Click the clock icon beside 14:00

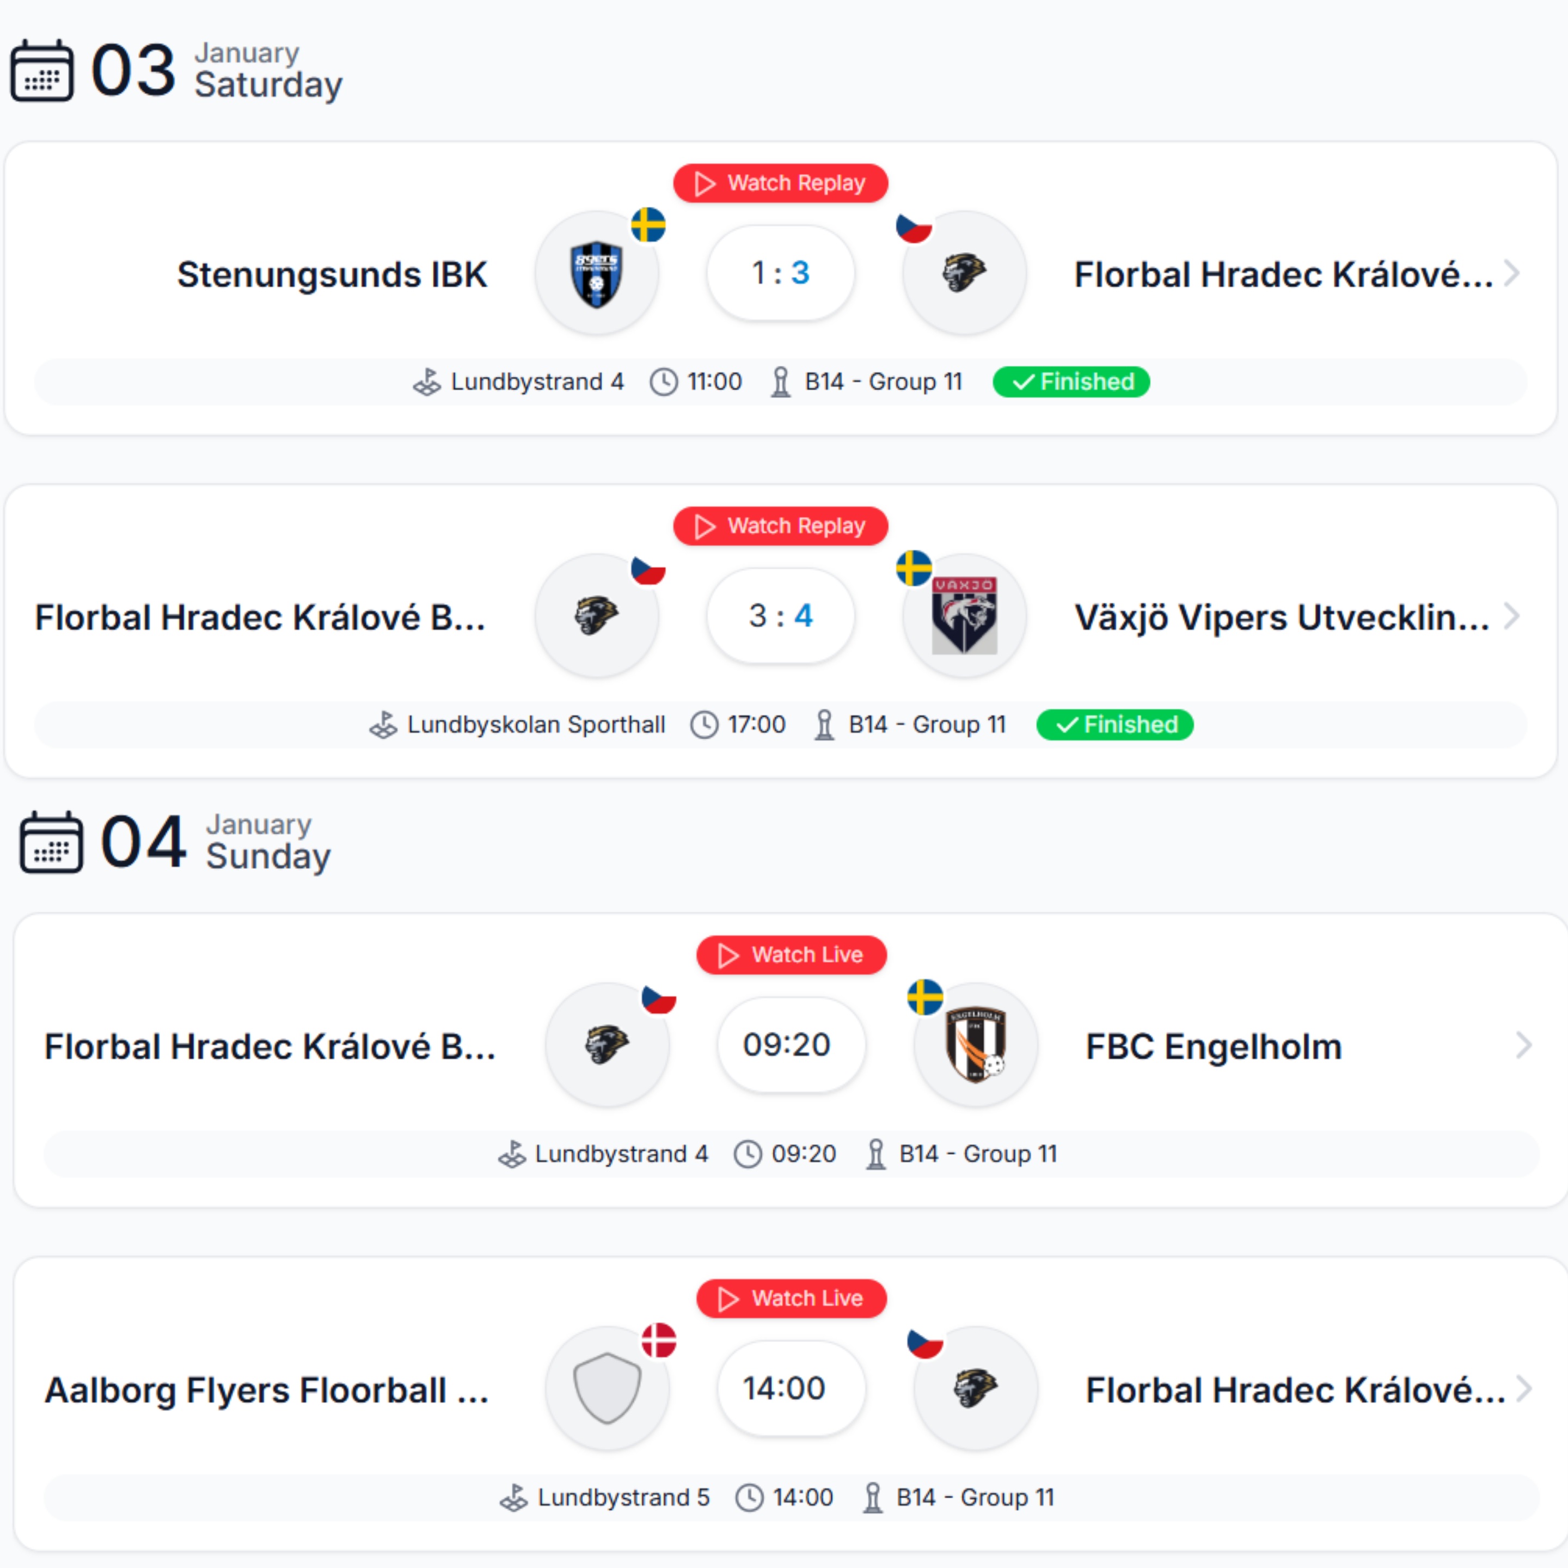click(x=749, y=1497)
